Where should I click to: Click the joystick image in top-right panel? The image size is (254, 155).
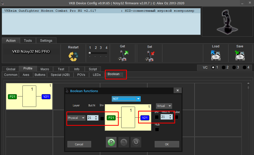pyautogui.click(x=227, y=21)
